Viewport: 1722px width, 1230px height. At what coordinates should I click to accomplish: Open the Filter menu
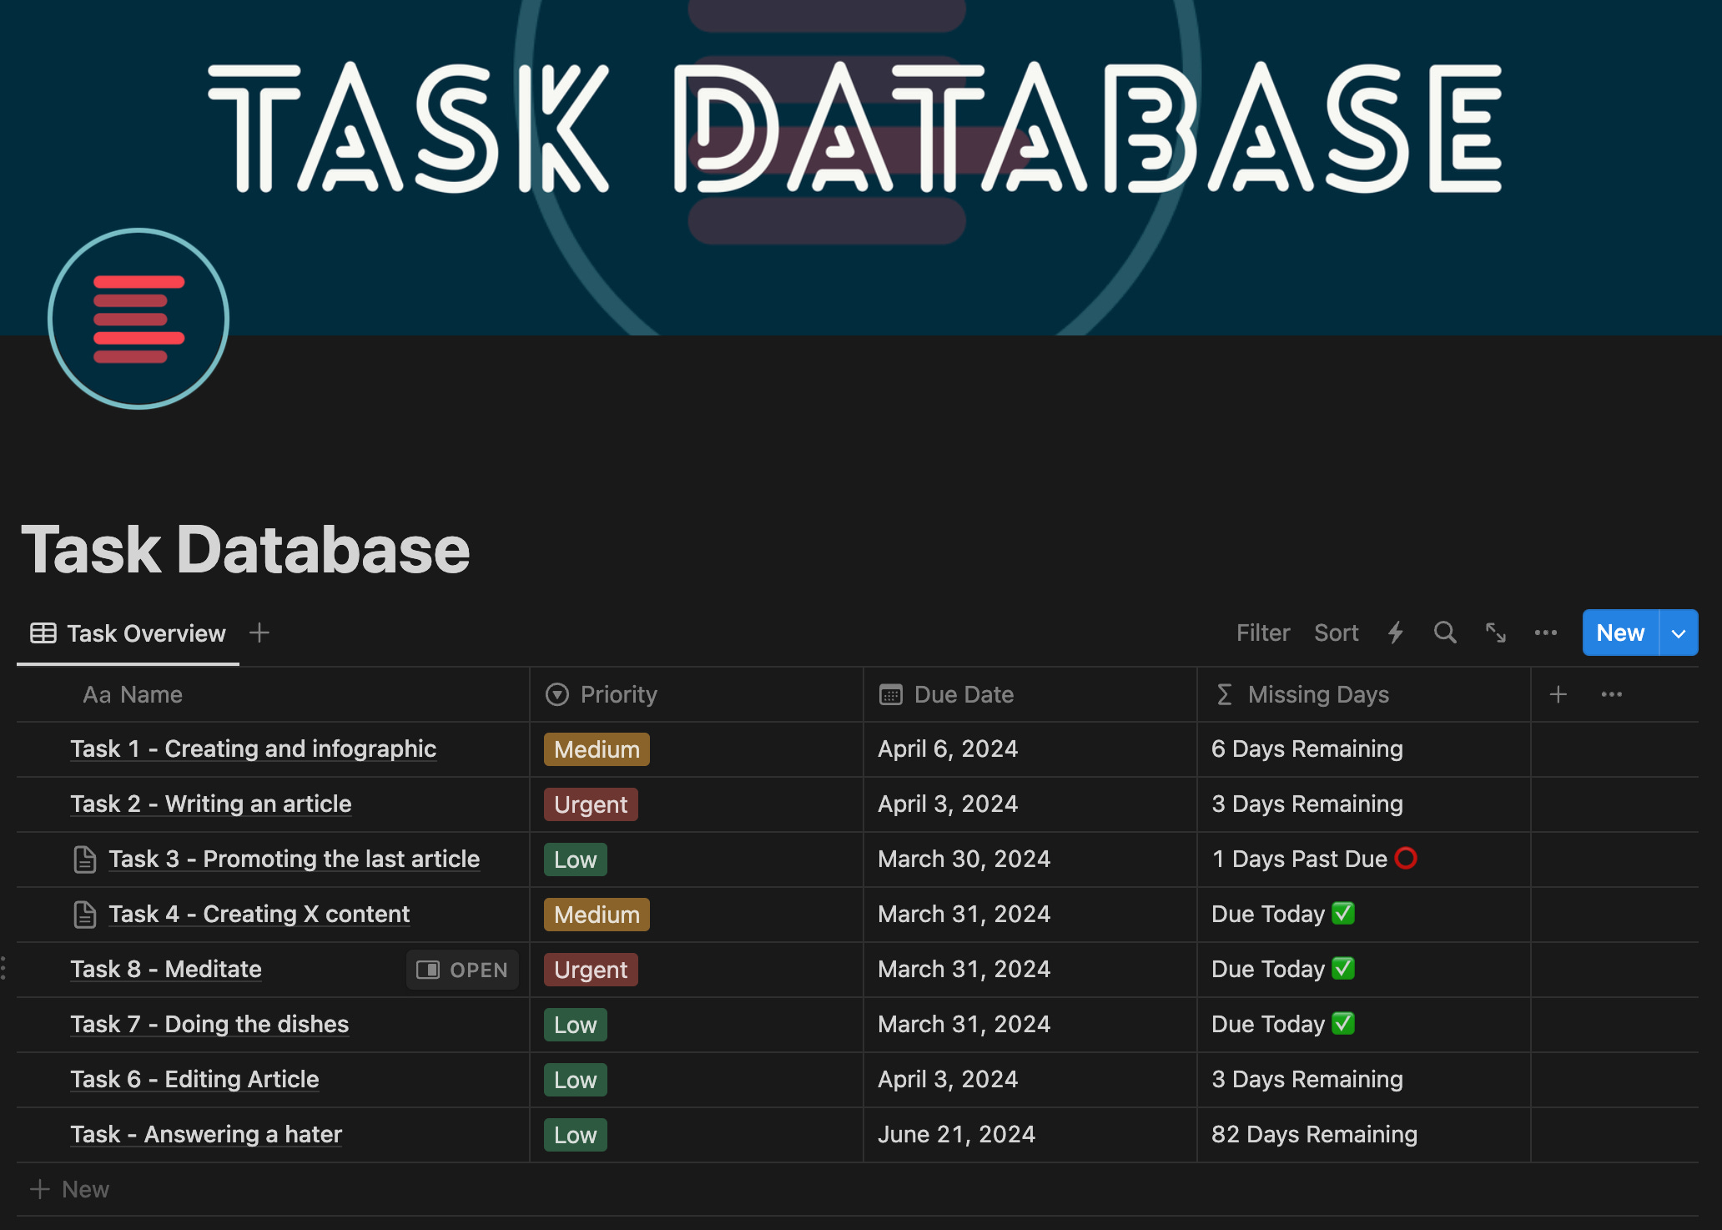[1262, 633]
